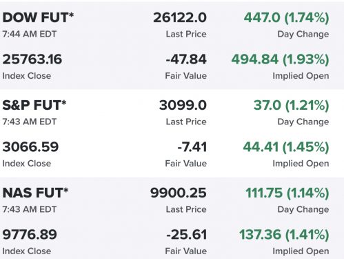
Task: Click NAS fair value -25.61
Action: click(187, 235)
